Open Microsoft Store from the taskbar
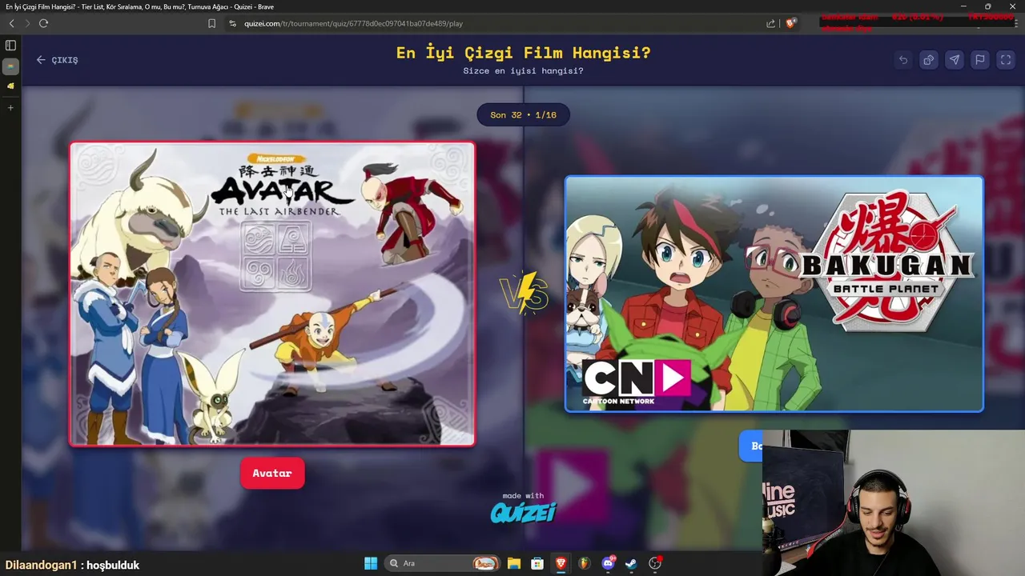 537,563
